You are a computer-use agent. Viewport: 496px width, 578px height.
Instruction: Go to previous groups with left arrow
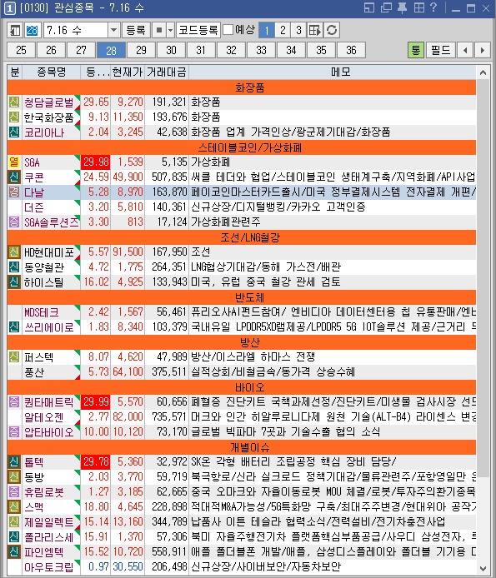(465, 50)
